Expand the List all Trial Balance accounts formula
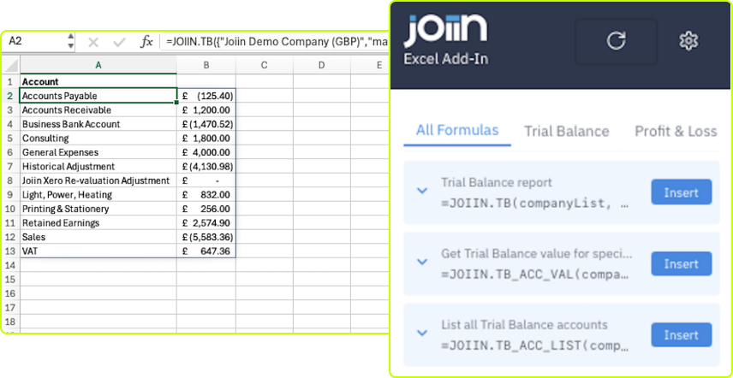Screen dimensions: 733x378 coord(422,333)
